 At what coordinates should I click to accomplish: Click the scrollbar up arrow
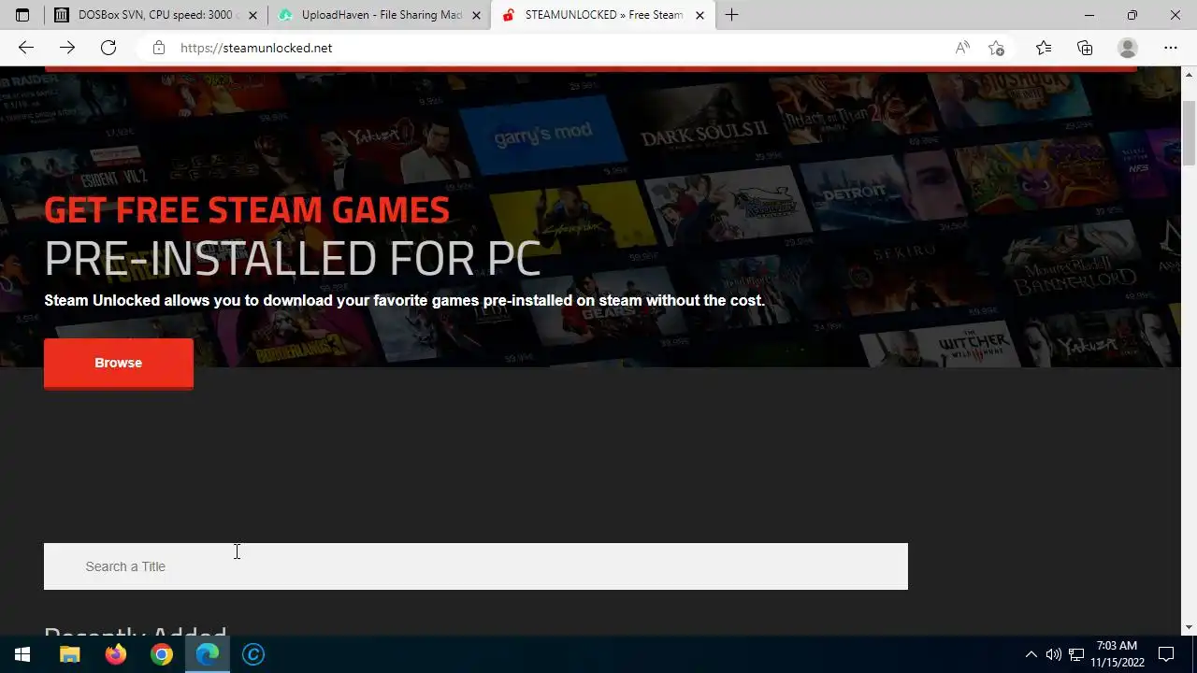click(1189, 74)
